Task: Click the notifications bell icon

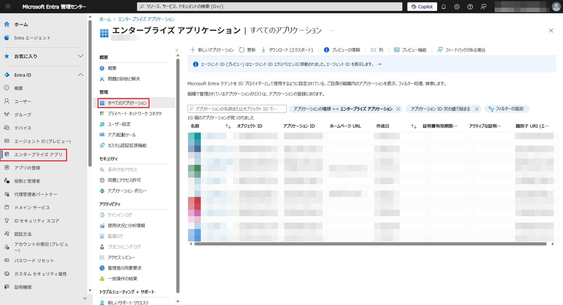Action: coord(444,7)
